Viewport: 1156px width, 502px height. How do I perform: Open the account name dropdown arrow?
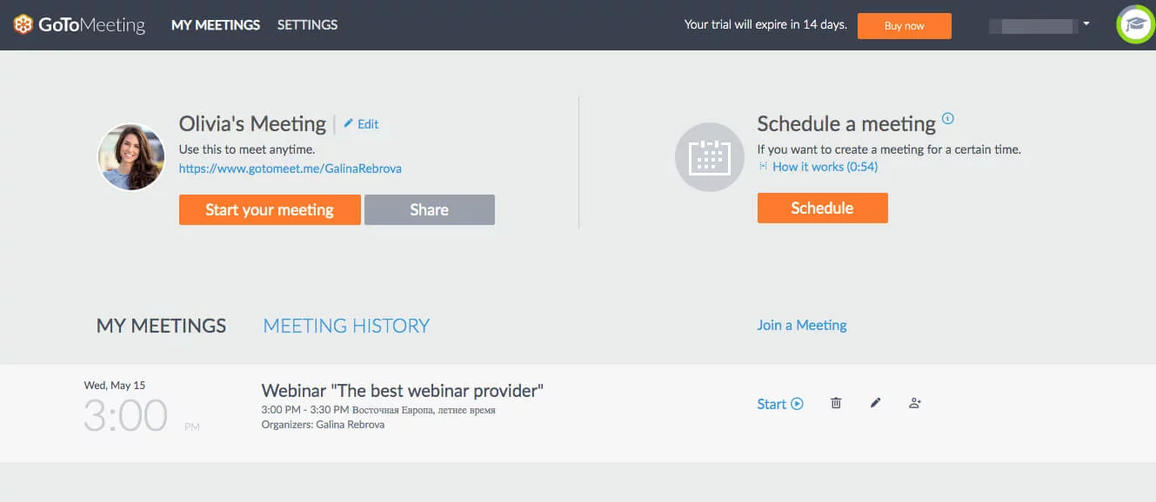pos(1086,24)
